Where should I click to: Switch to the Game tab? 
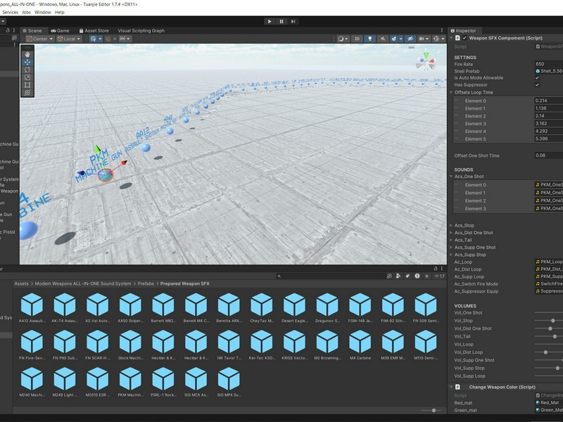[60, 30]
